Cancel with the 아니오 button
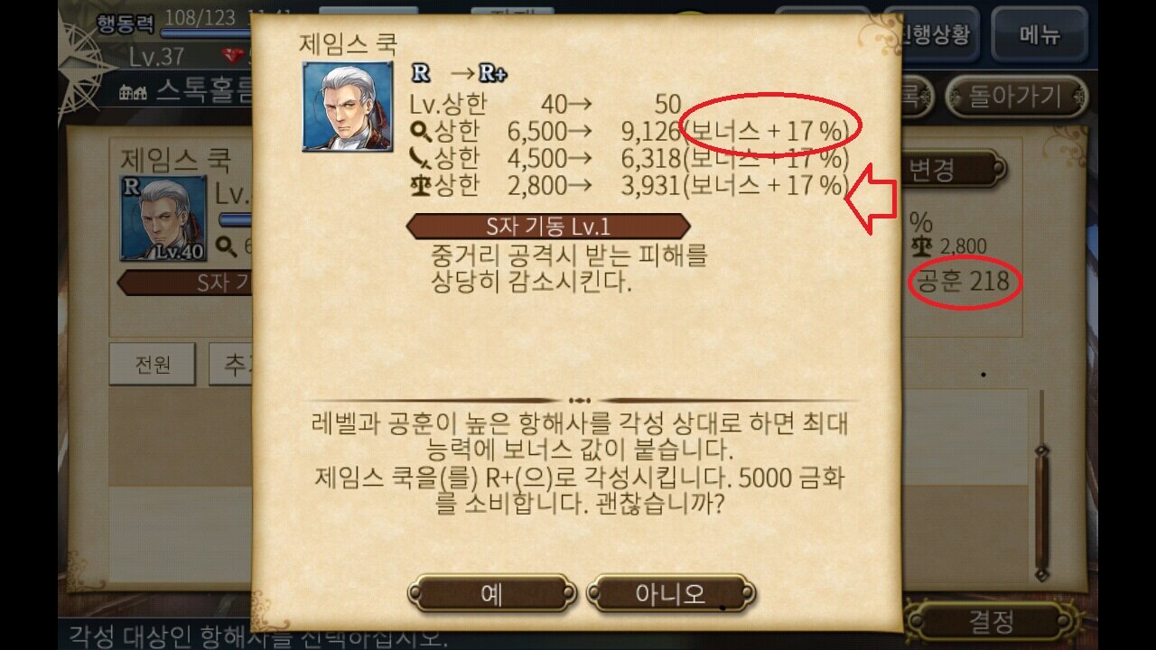 (x=670, y=594)
